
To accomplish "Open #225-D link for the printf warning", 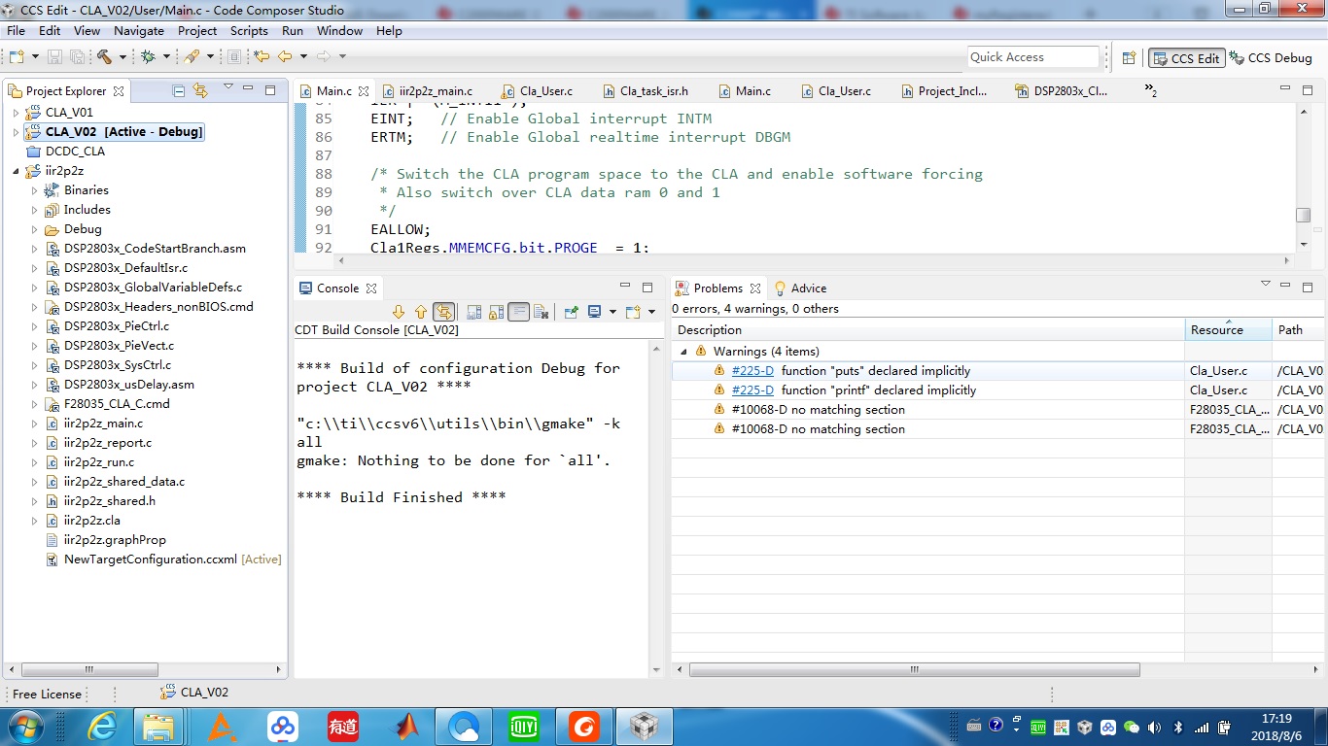I will point(752,390).
